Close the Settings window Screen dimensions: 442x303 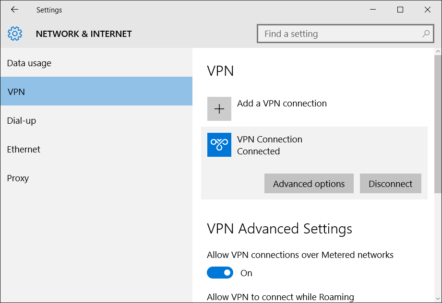pyautogui.click(x=427, y=10)
